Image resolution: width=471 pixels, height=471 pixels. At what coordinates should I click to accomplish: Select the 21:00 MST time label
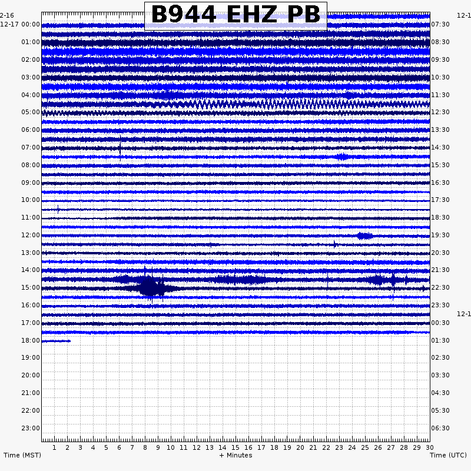(31, 393)
